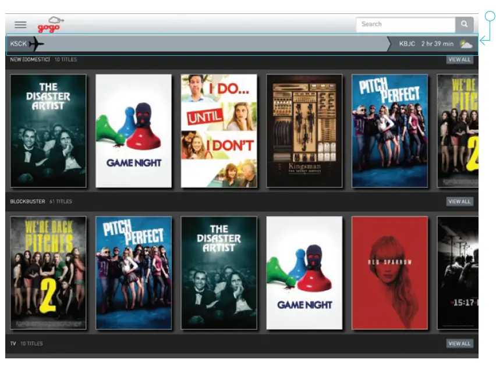This screenshot has width=496, height=370.
Task: Open The Disaster Artist in New Domestic row
Action: pos(48,131)
